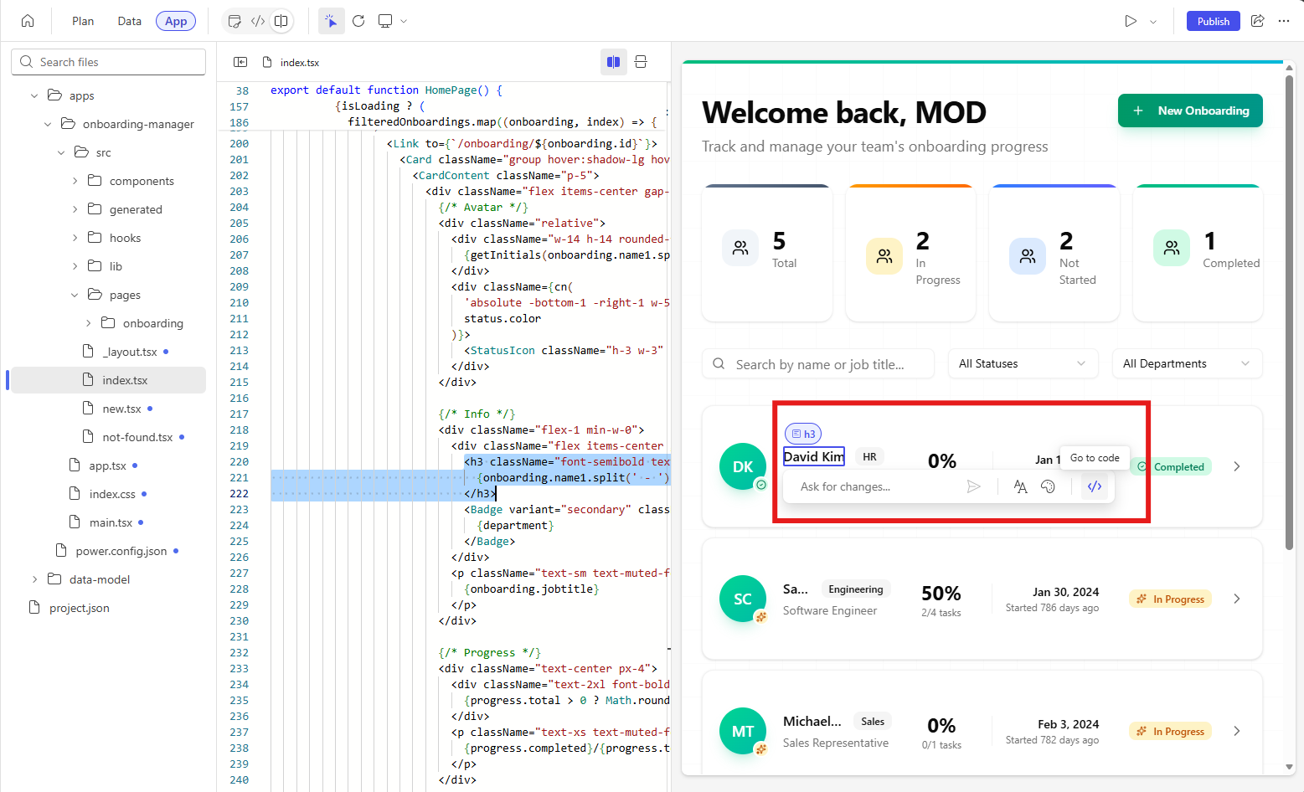
Task: Open the more options ellipsis menu
Action: point(1284,21)
